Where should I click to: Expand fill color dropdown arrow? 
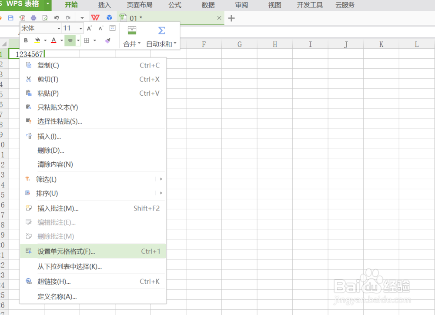point(45,40)
